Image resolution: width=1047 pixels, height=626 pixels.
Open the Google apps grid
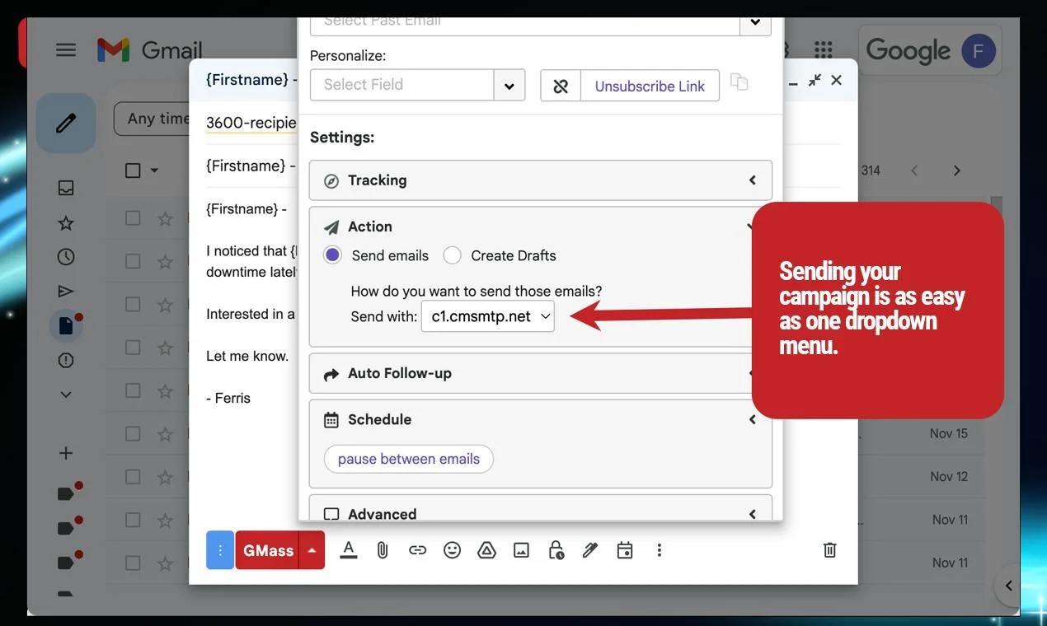[x=823, y=50]
